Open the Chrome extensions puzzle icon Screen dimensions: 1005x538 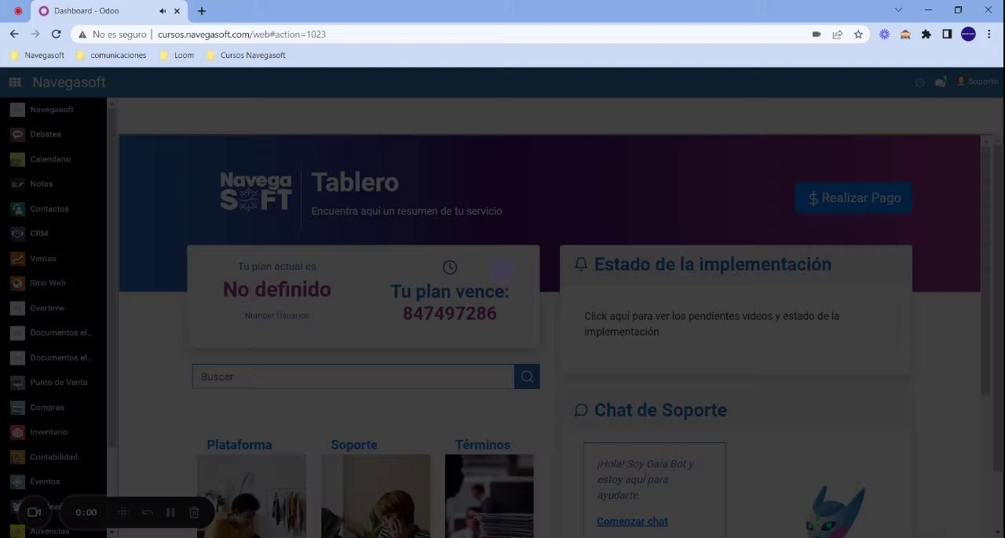(926, 35)
